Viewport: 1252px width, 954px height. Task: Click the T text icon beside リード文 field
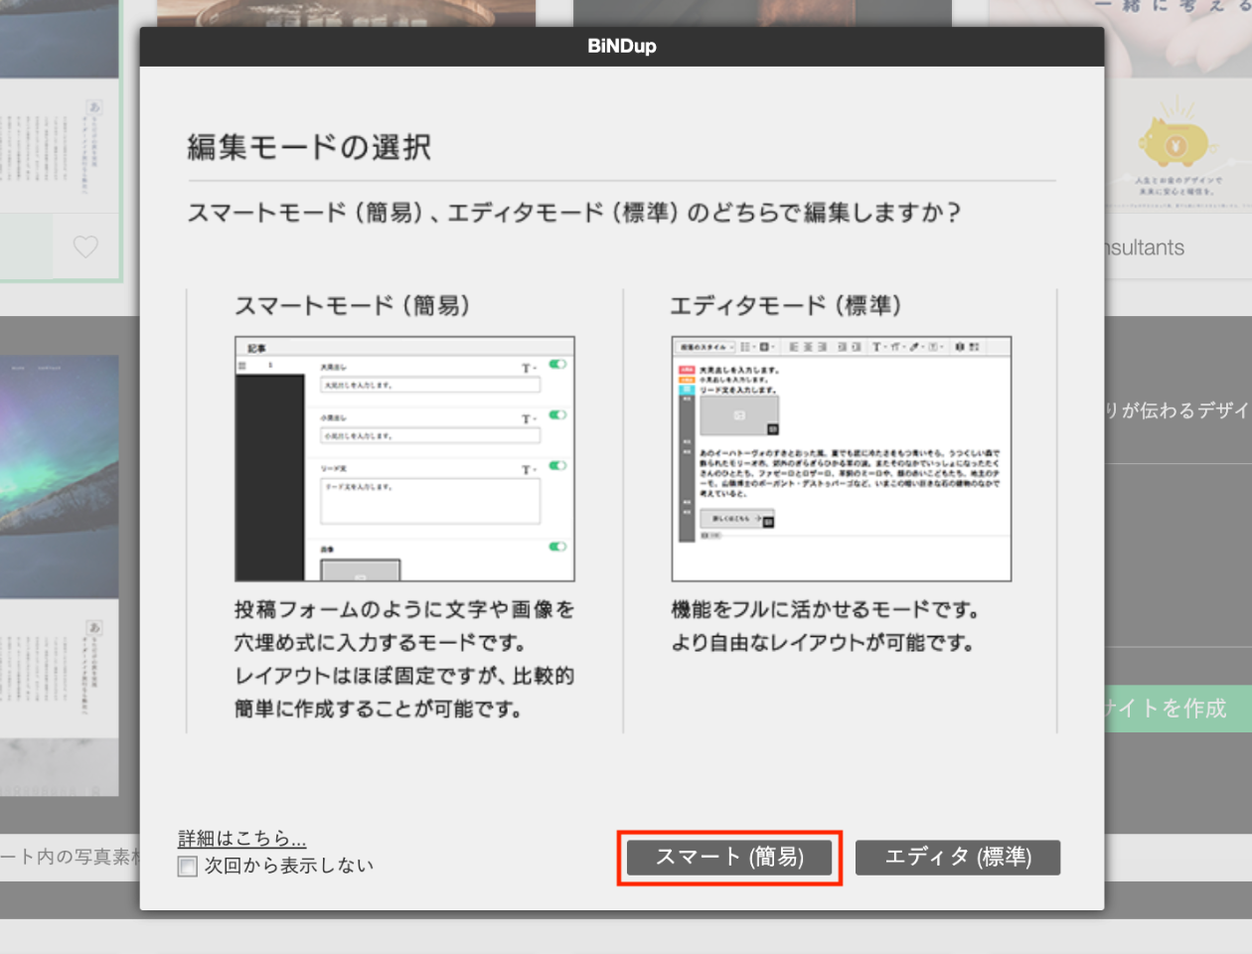pos(528,469)
